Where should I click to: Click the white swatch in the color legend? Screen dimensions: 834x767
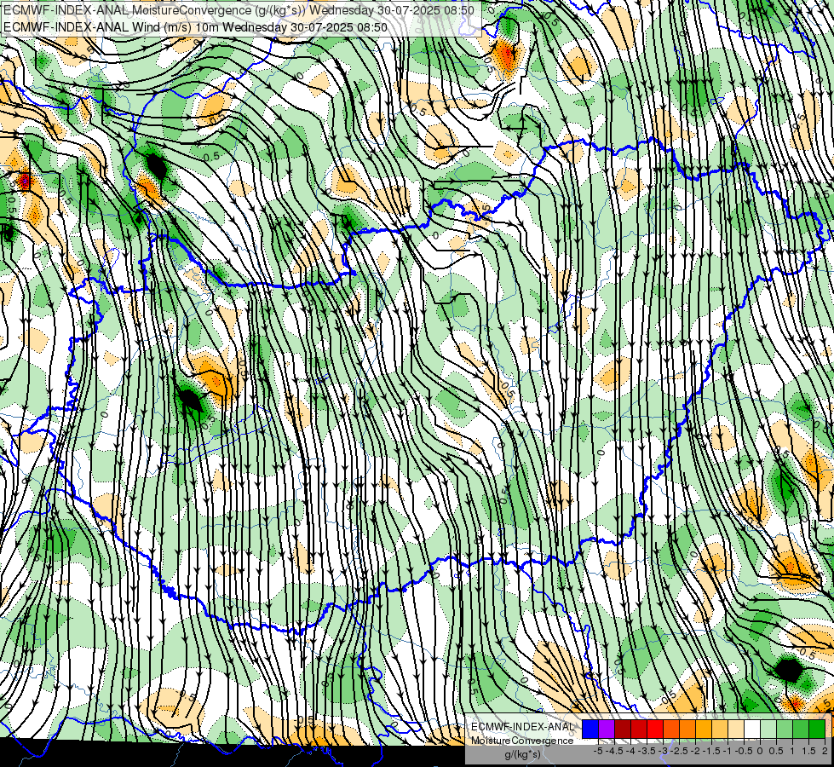pyautogui.click(x=752, y=730)
